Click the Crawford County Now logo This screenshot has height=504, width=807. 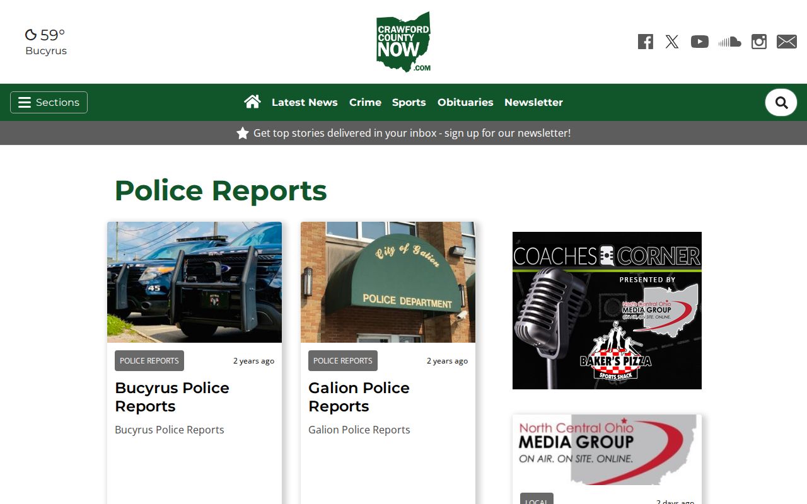(x=403, y=42)
